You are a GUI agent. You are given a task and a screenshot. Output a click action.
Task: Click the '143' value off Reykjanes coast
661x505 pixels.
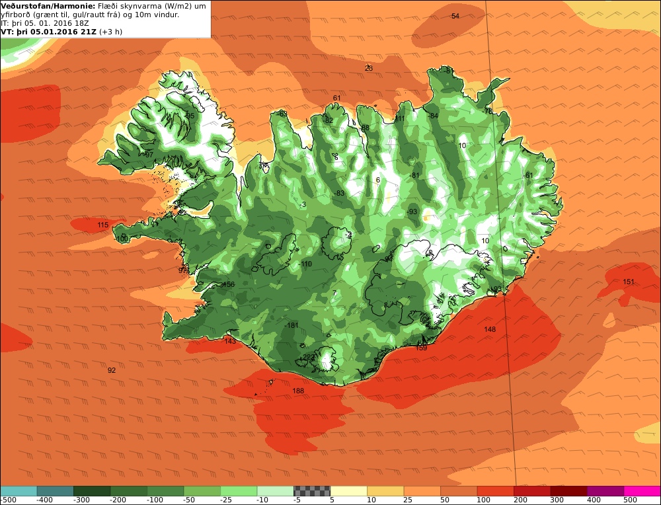230,341
